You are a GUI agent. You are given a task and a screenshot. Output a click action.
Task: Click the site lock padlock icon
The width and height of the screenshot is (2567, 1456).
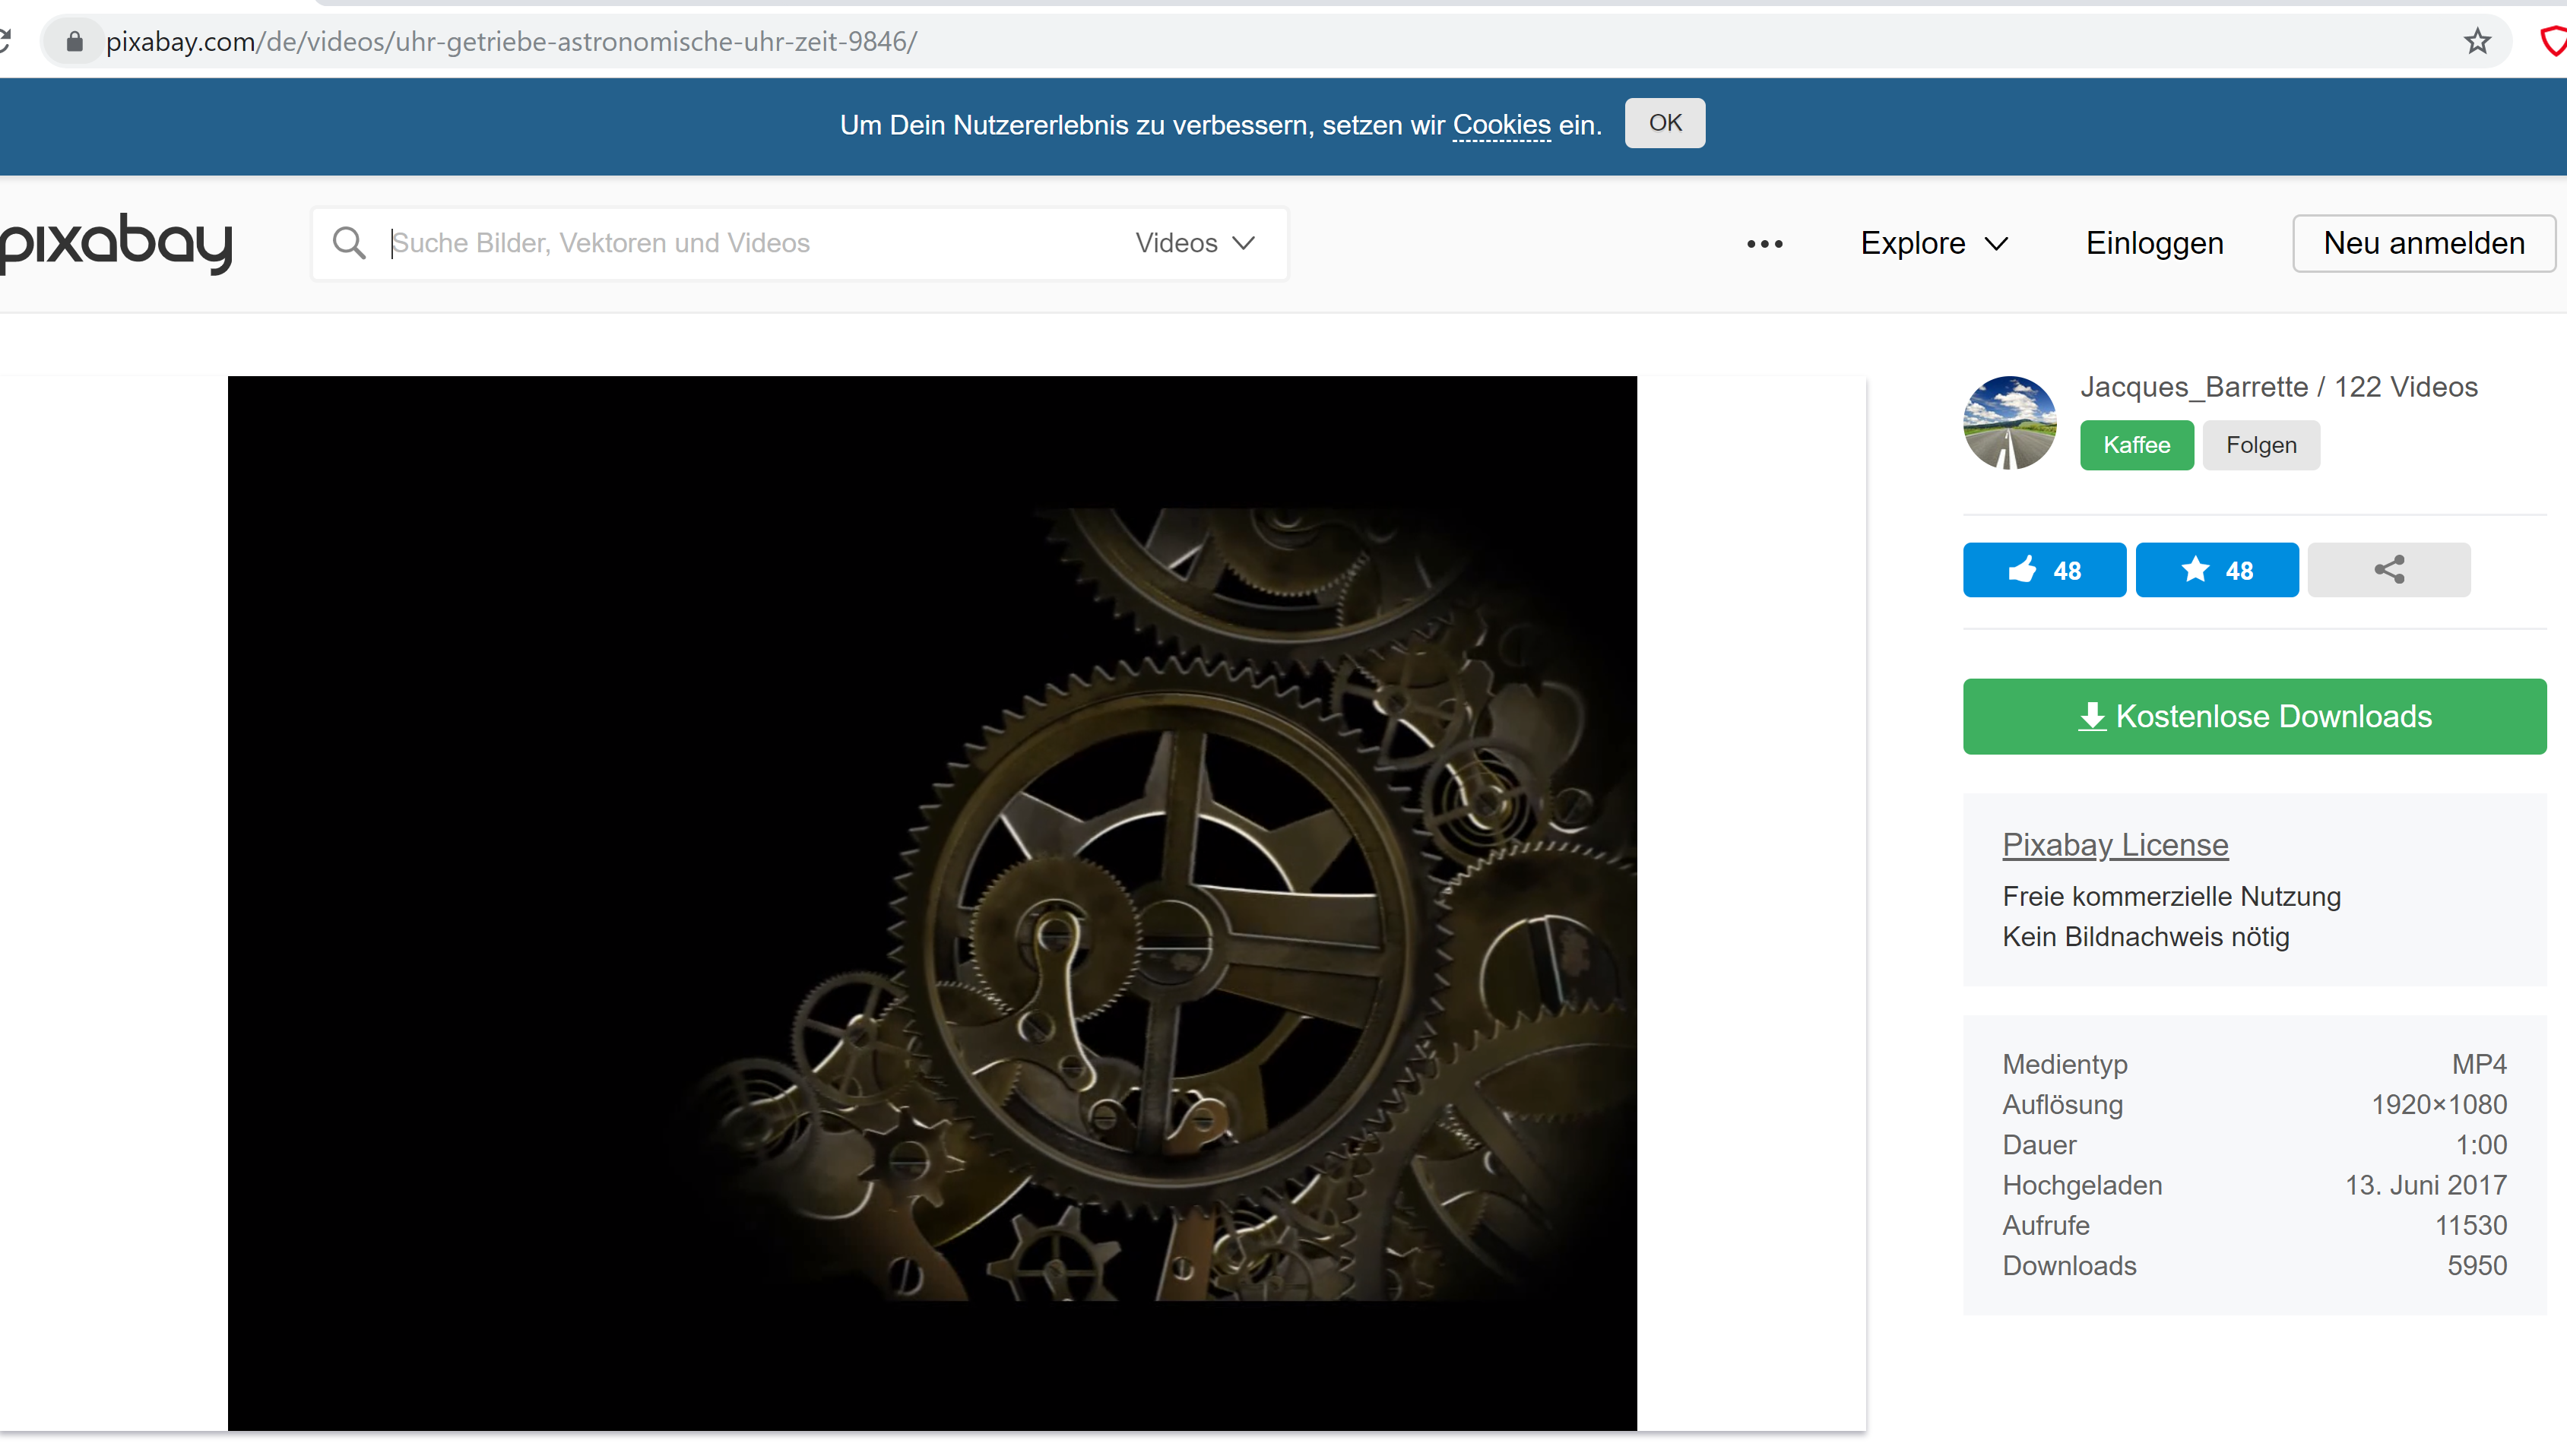click(74, 42)
